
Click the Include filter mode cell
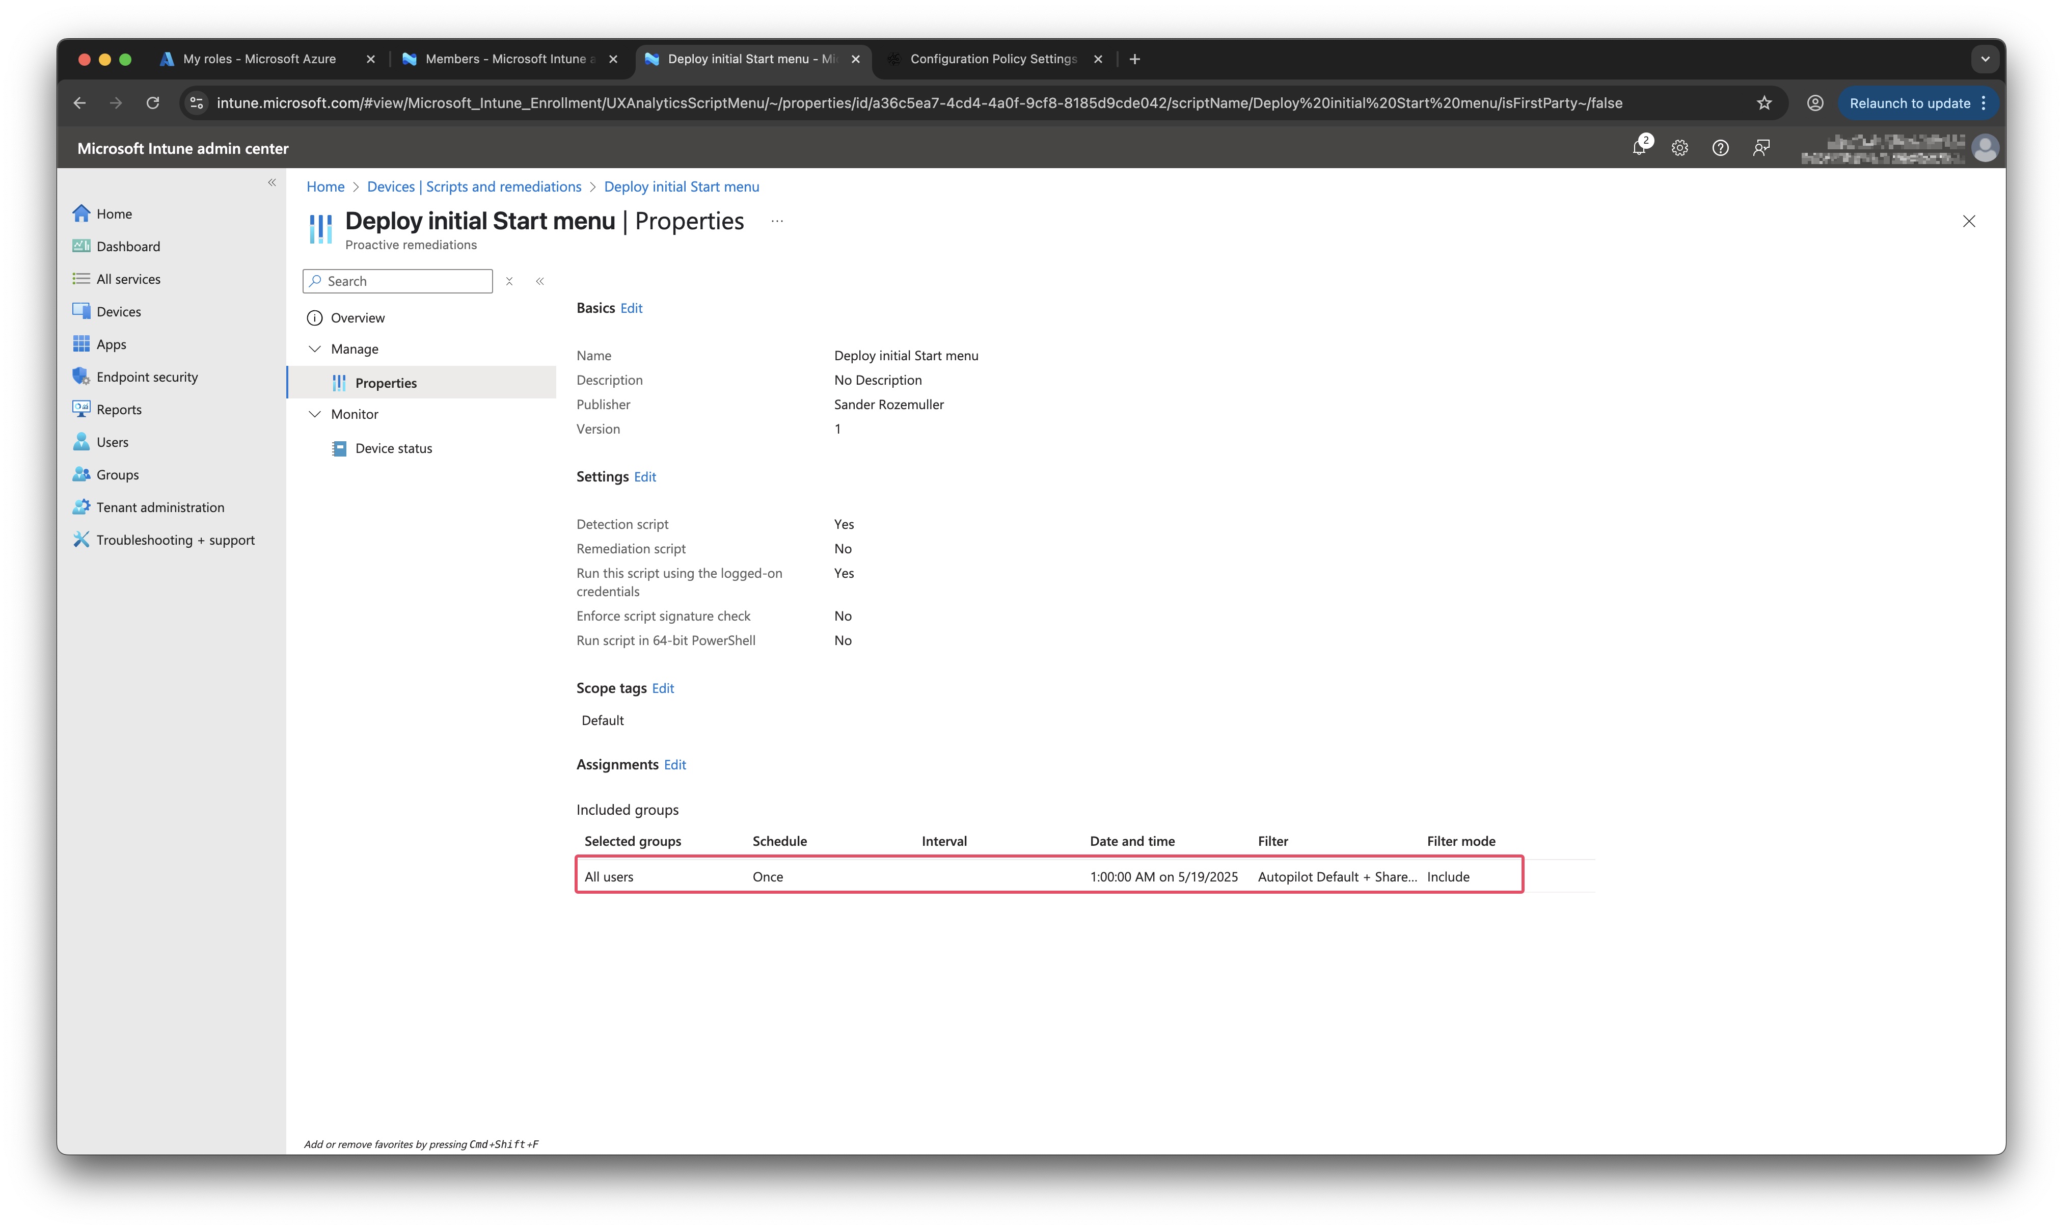(x=1448, y=877)
